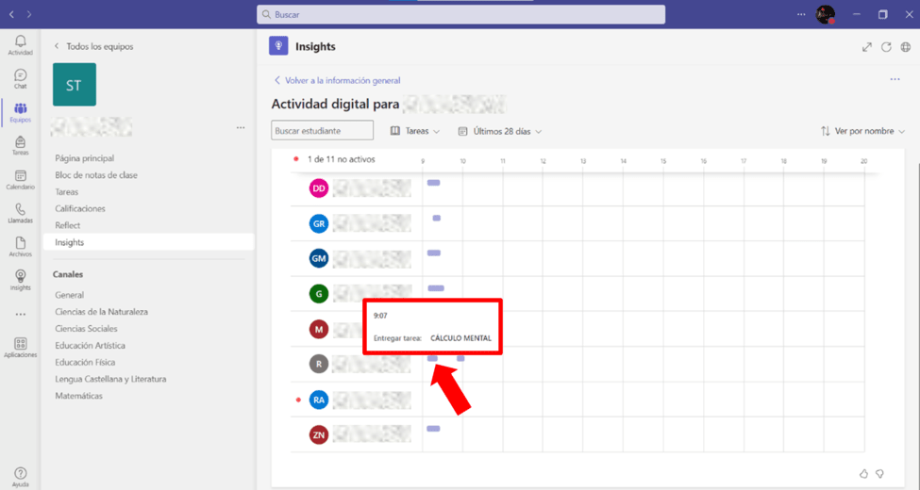Expand the Insights tab to full view
The width and height of the screenshot is (920, 490).
pyautogui.click(x=866, y=47)
